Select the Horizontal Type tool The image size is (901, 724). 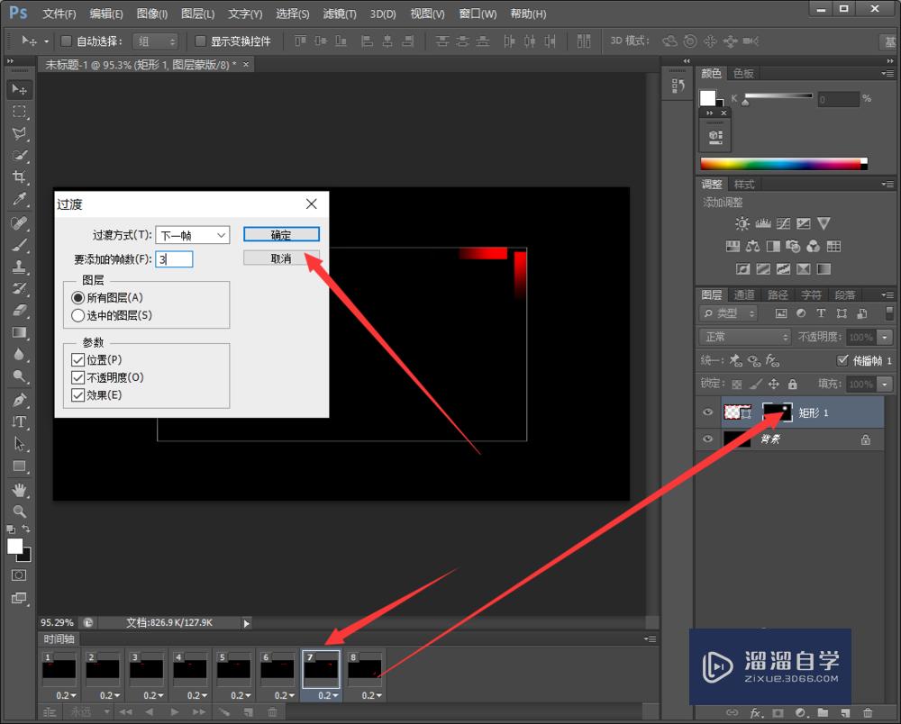(19, 421)
